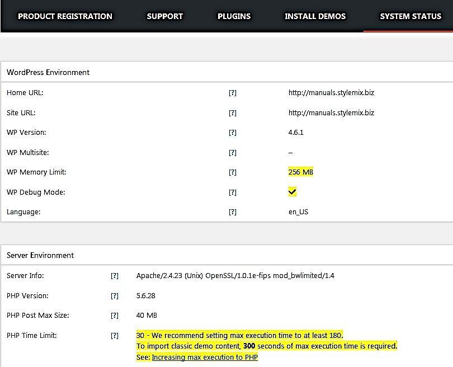
Task: Go to the Plugins tab
Action: (234, 16)
